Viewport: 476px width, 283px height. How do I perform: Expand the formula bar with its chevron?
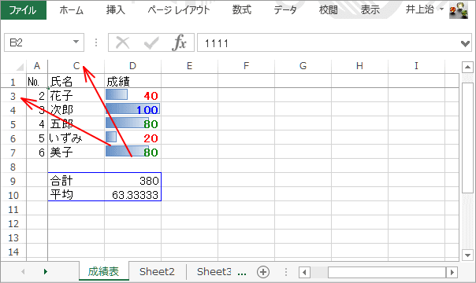pos(465,43)
